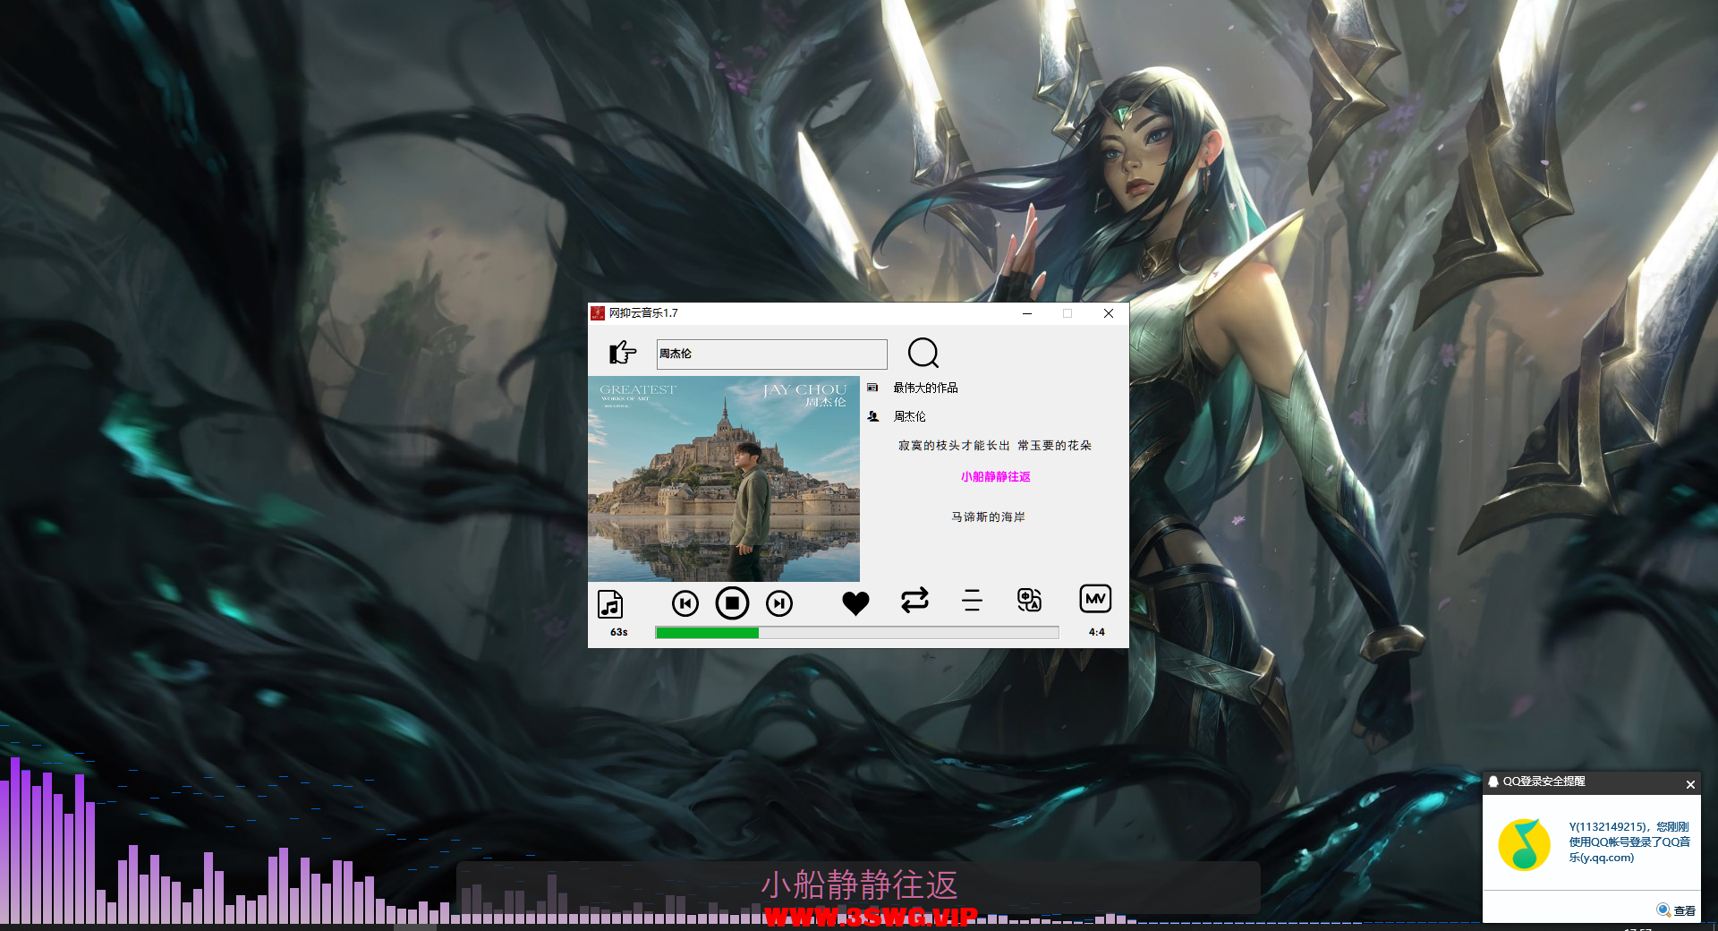Click the lyric translation icon

point(1029,600)
